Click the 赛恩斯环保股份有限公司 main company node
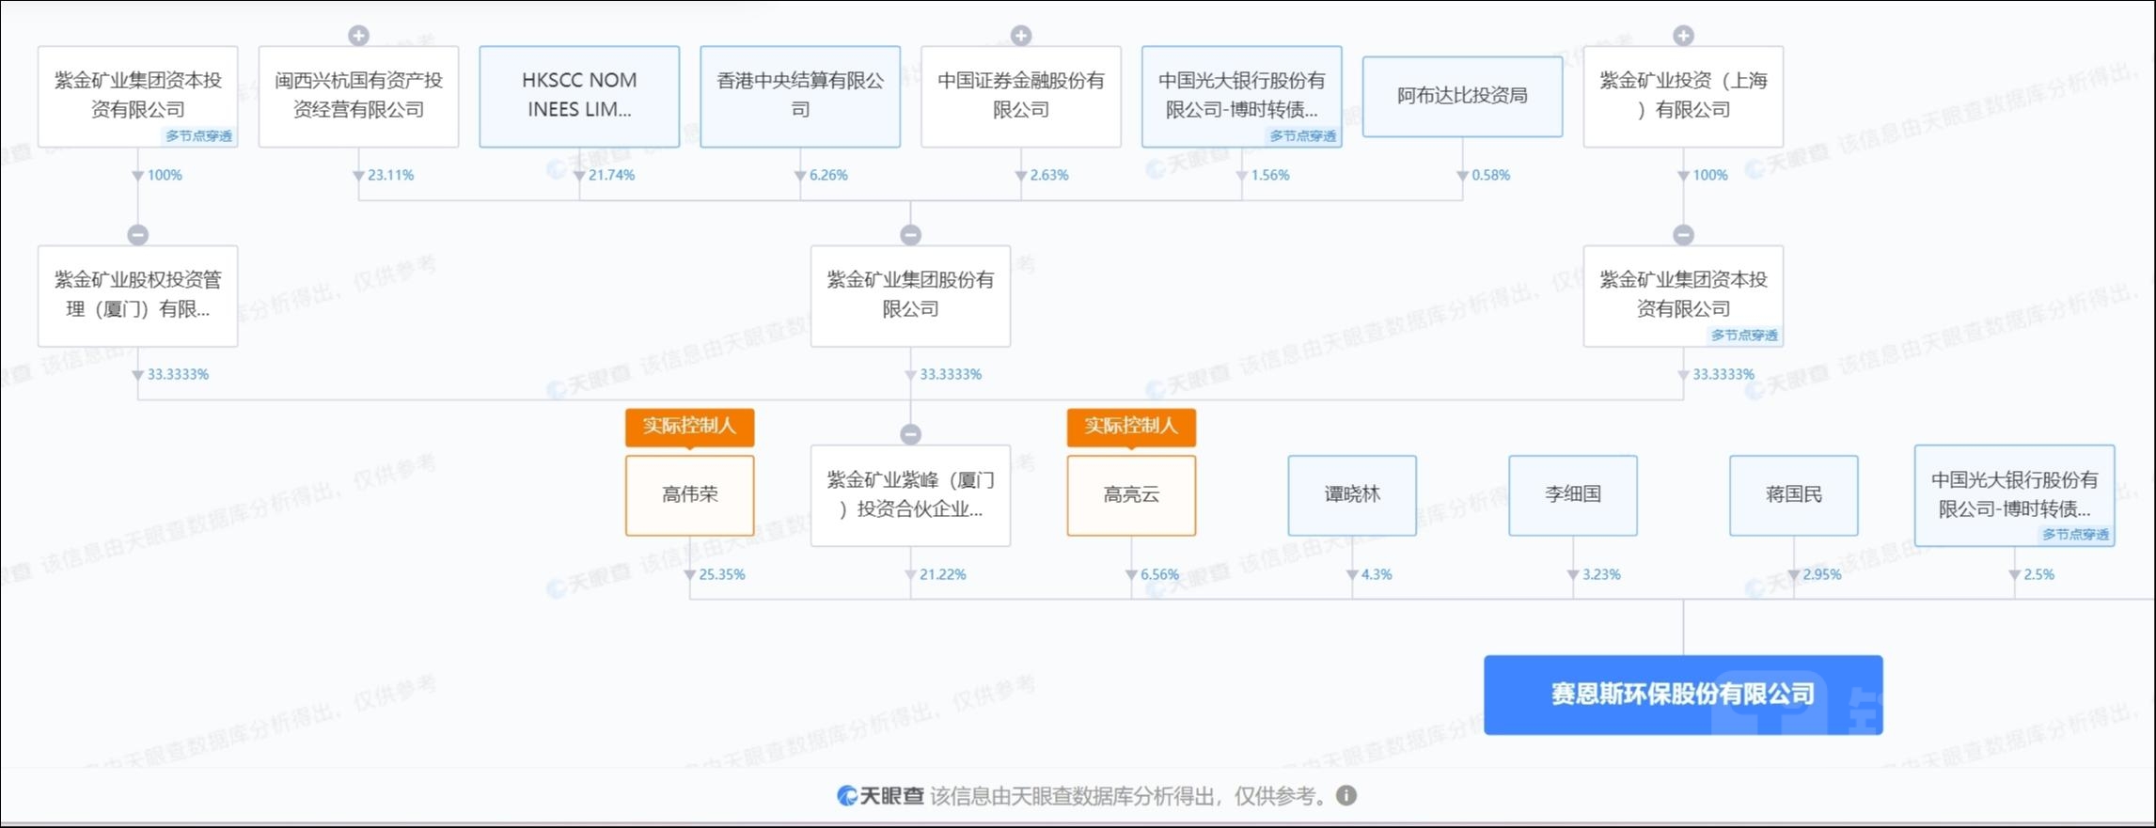 click(1683, 695)
